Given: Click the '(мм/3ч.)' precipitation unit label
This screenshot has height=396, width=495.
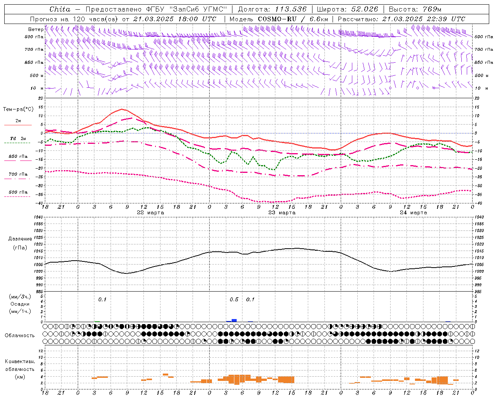Looking at the screenshot, I should pyautogui.click(x=20, y=297).
